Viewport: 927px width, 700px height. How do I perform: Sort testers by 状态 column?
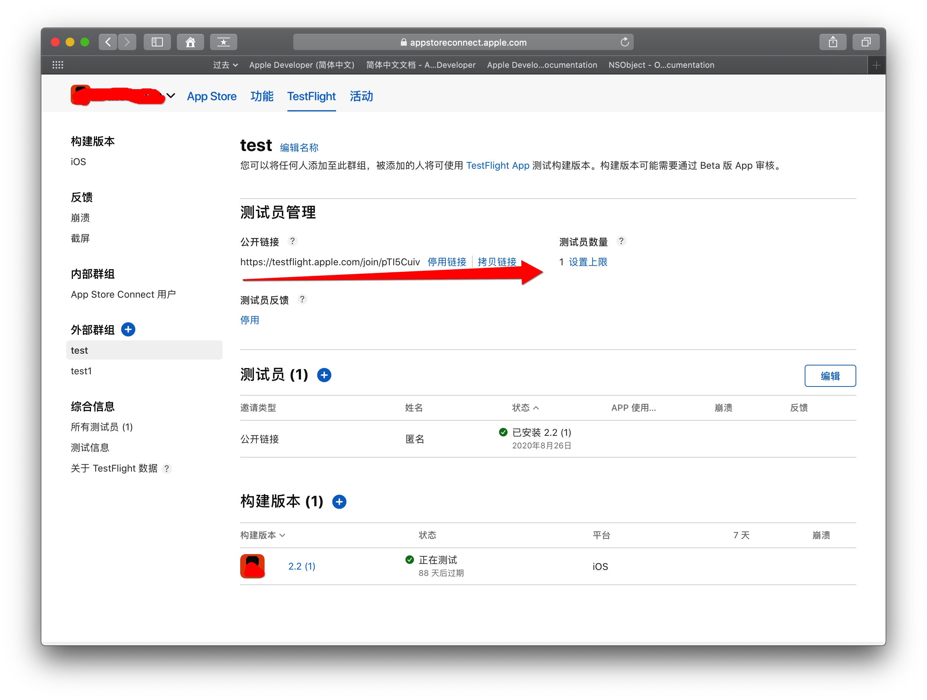click(x=525, y=407)
